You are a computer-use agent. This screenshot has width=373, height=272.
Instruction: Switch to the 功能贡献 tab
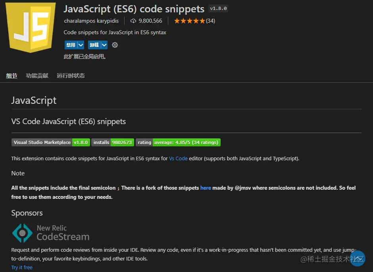pyautogui.click(x=37, y=76)
